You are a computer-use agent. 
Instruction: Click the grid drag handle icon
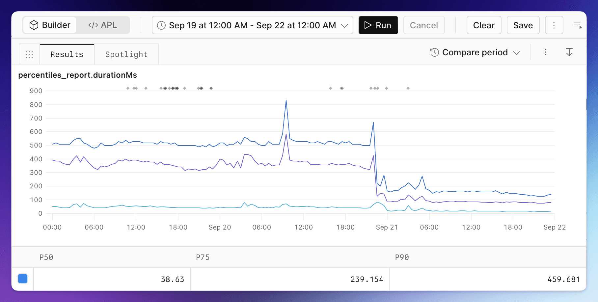click(x=29, y=55)
